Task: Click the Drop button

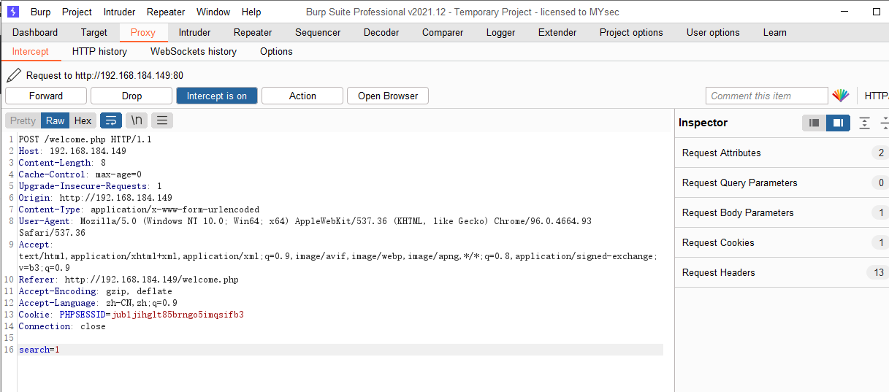Action: point(132,96)
